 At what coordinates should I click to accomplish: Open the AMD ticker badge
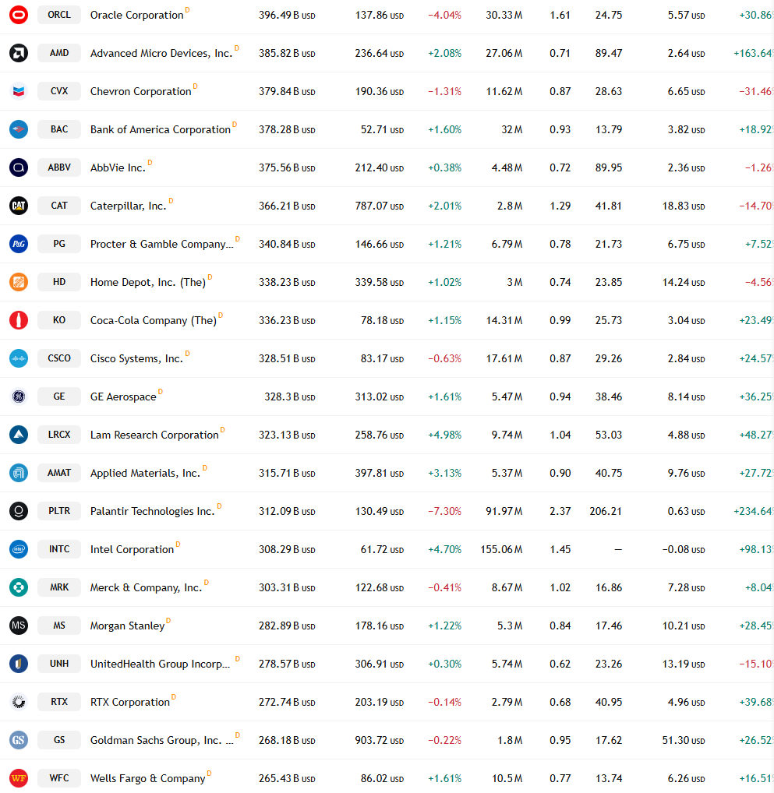click(x=59, y=53)
